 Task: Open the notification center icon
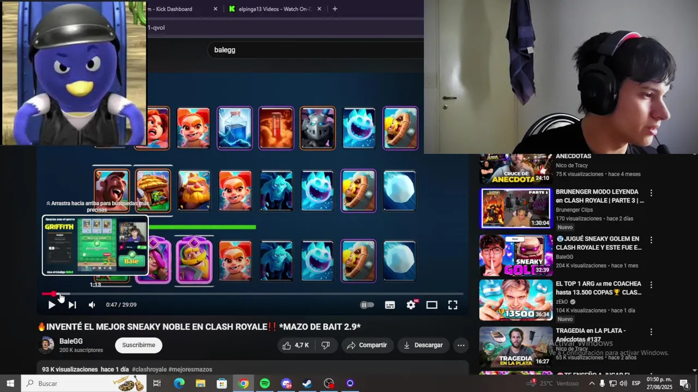pos(684,383)
